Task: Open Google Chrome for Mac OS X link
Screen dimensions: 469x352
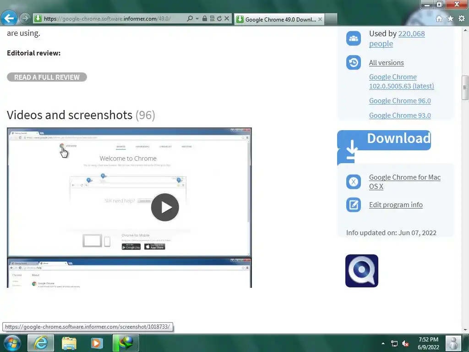Action: point(405,181)
